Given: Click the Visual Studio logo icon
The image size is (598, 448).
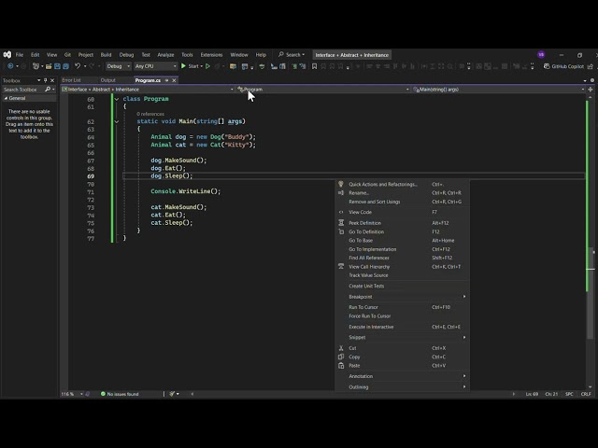Looking at the screenshot, I should tap(7, 54).
